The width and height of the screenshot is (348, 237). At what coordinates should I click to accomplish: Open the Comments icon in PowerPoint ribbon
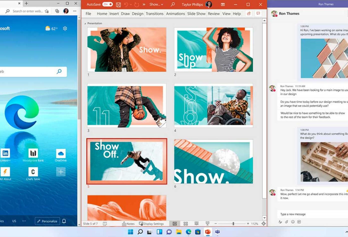coord(258,13)
